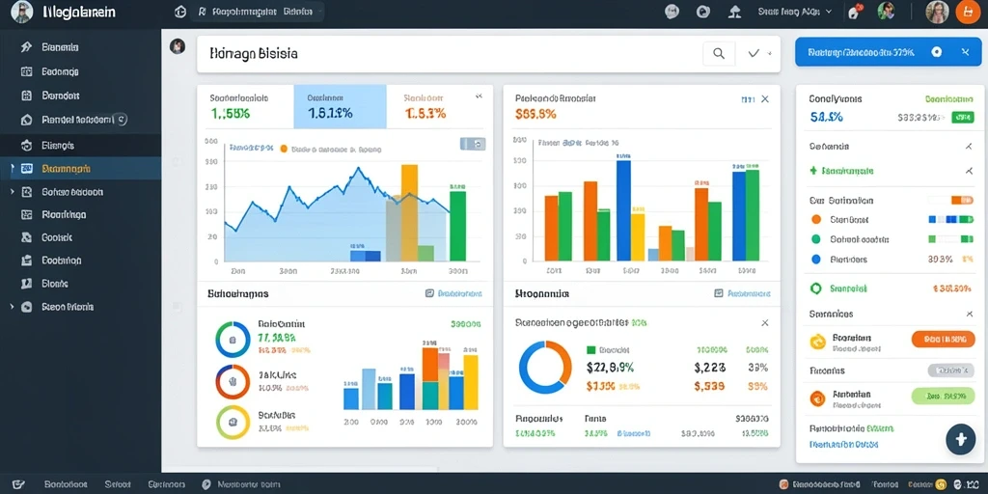Click the orange-red donut chart icon
This screenshot has width=988, height=494.
pos(233,381)
